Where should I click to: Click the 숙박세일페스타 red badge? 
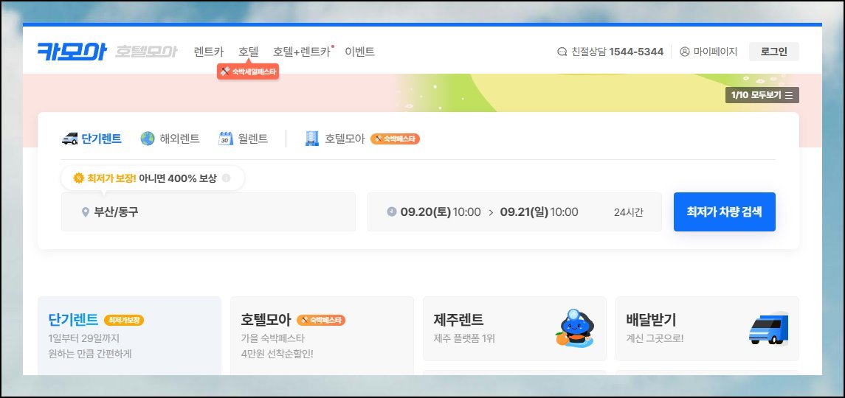tap(248, 71)
